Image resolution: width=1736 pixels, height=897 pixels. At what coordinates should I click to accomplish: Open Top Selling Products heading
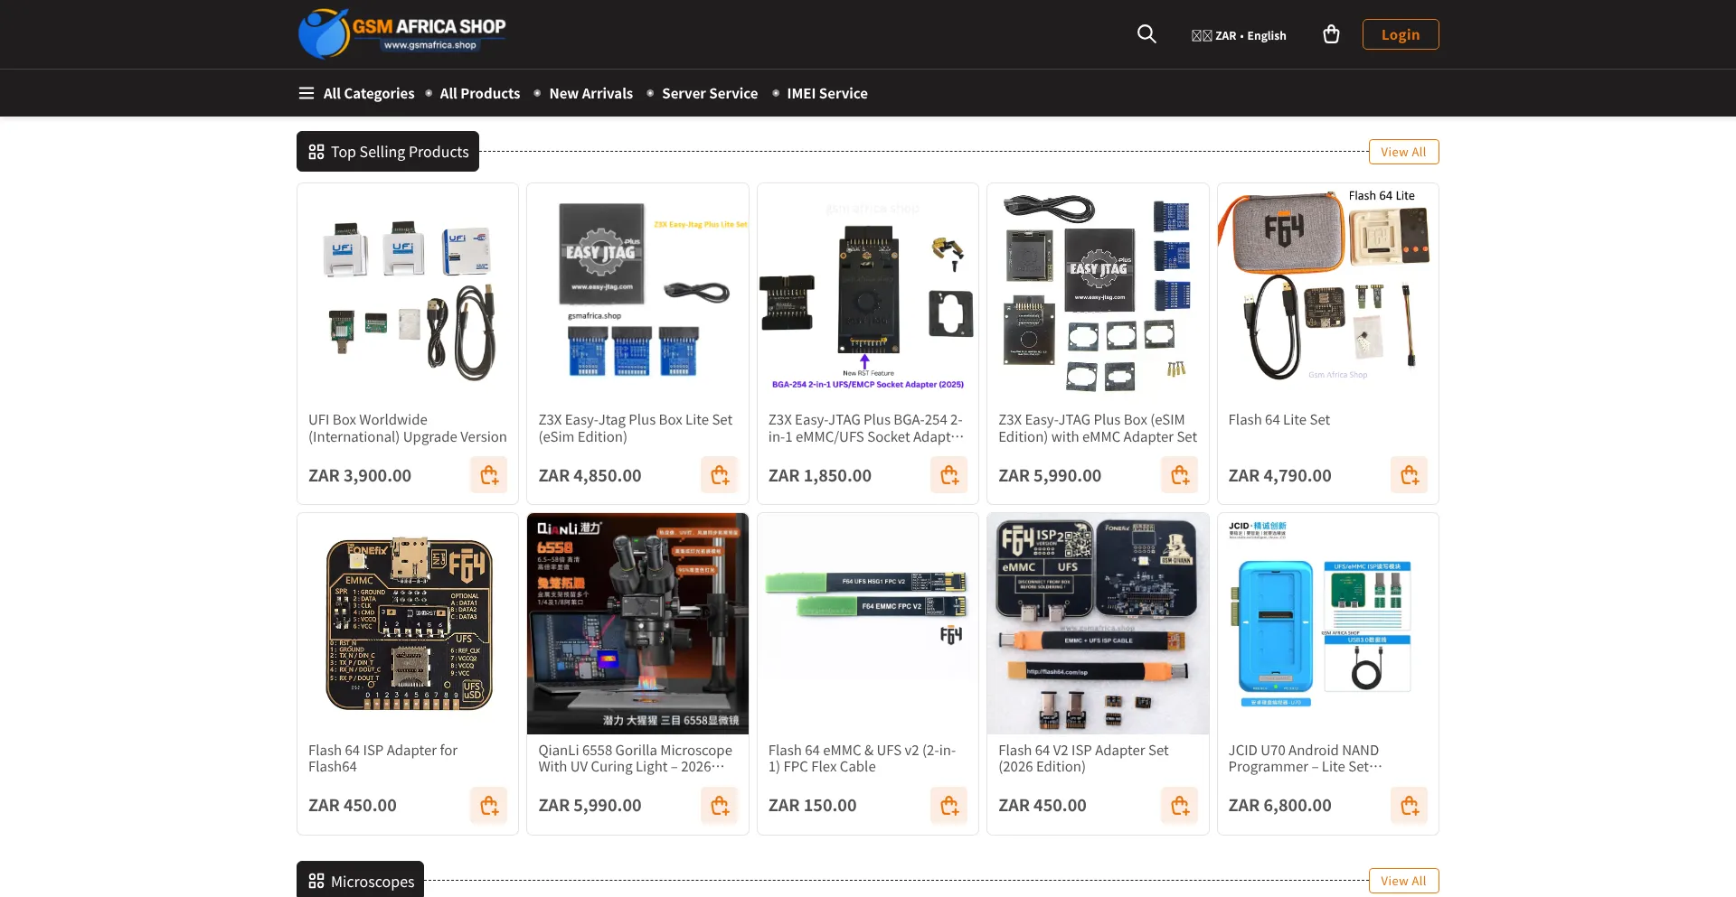point(388,152)
